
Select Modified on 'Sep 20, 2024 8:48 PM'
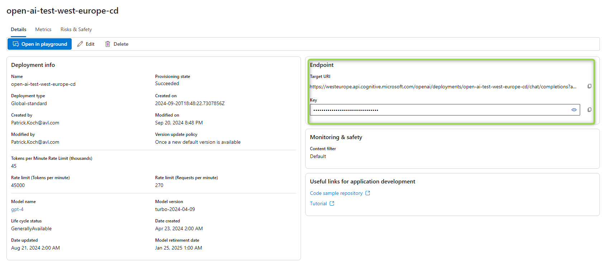[x=179, y=123]
